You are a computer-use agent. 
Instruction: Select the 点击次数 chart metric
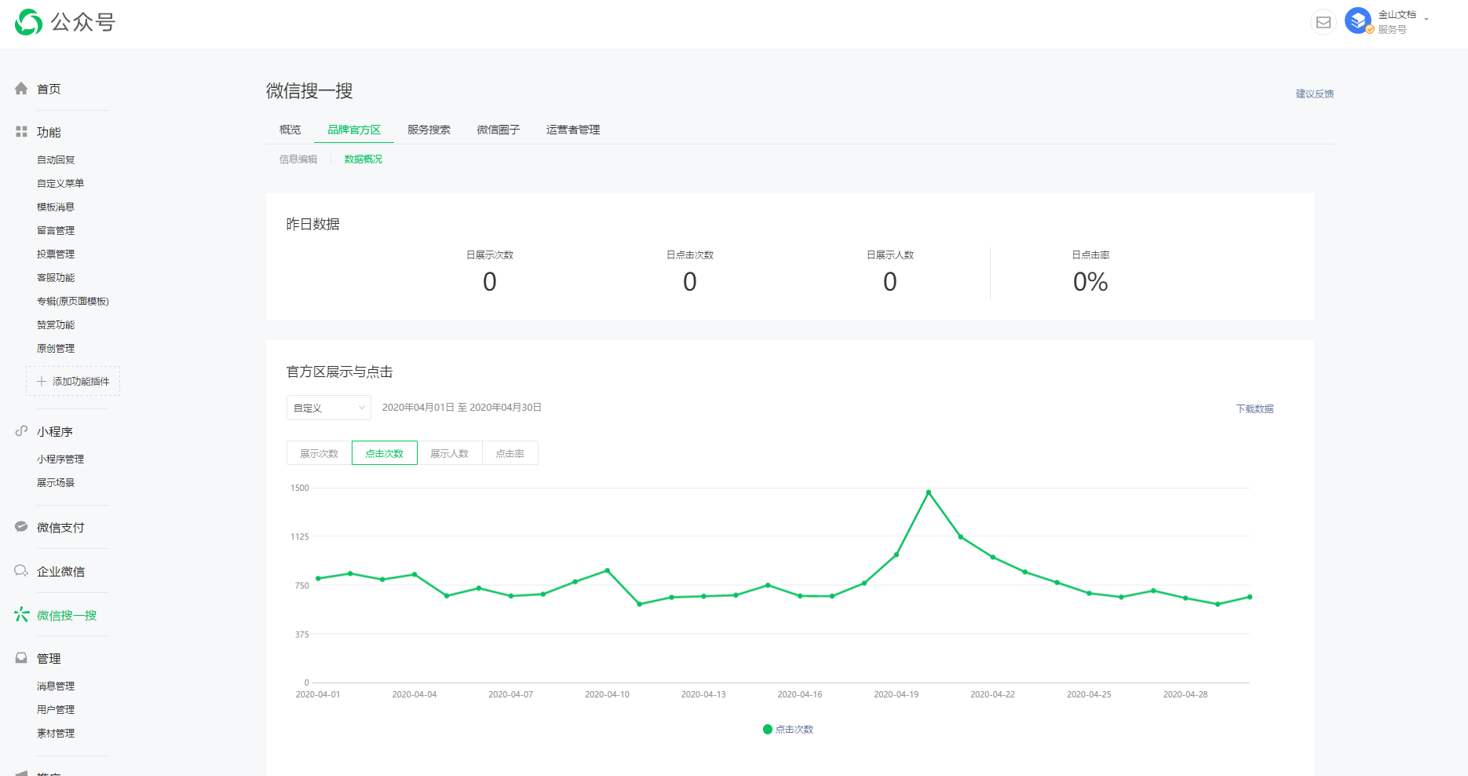(385, 453)
